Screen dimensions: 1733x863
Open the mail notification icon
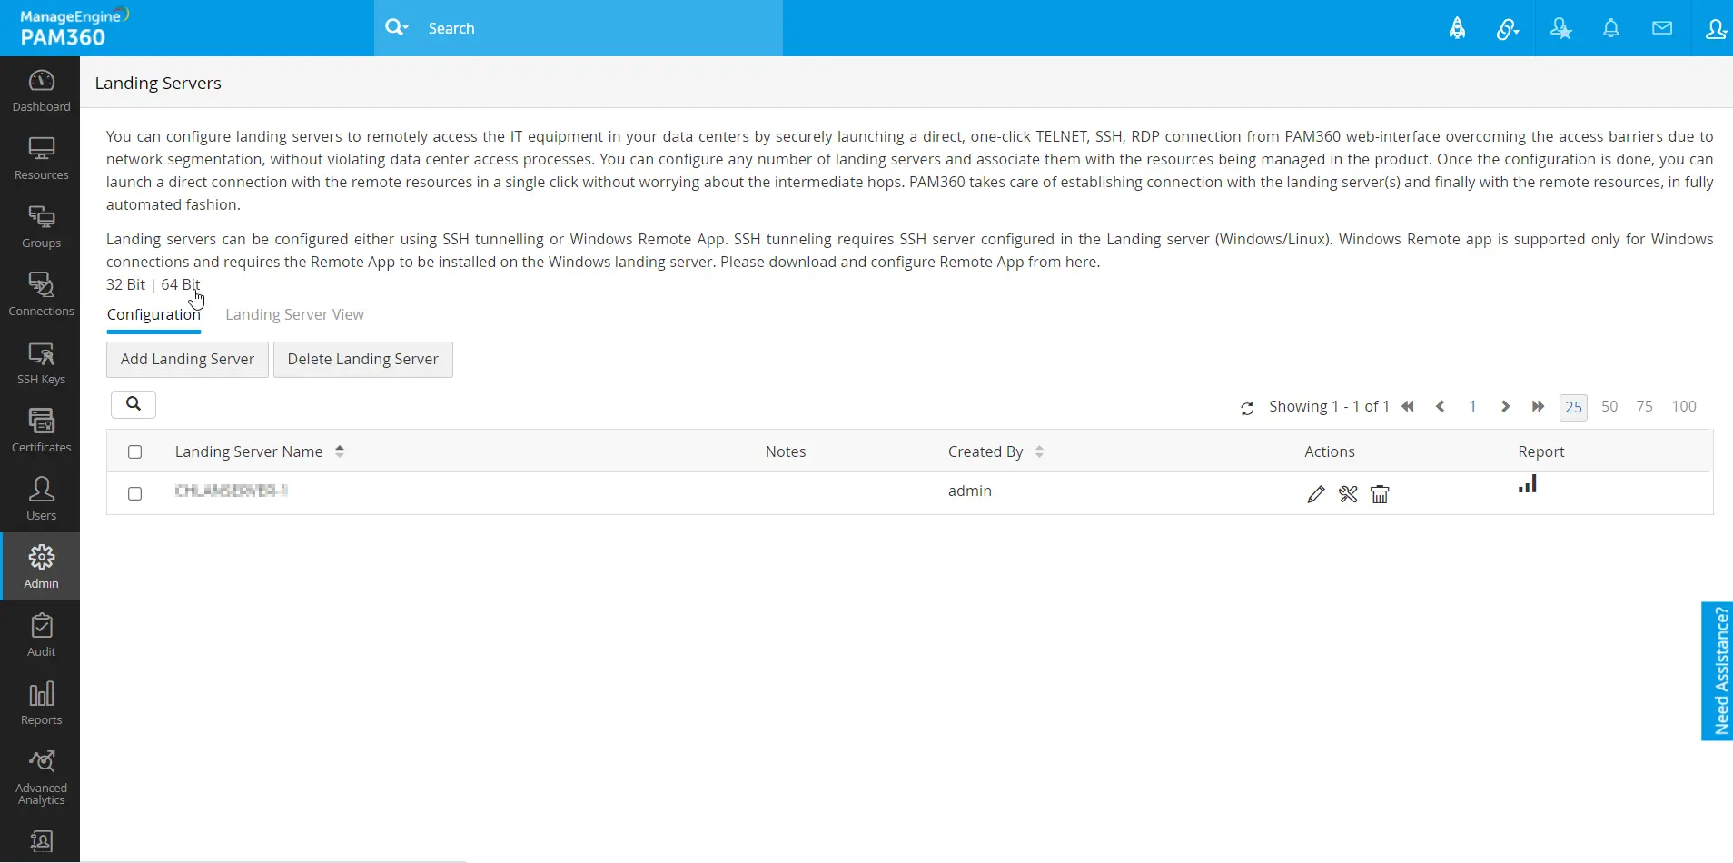click(x=1662, y=28)
